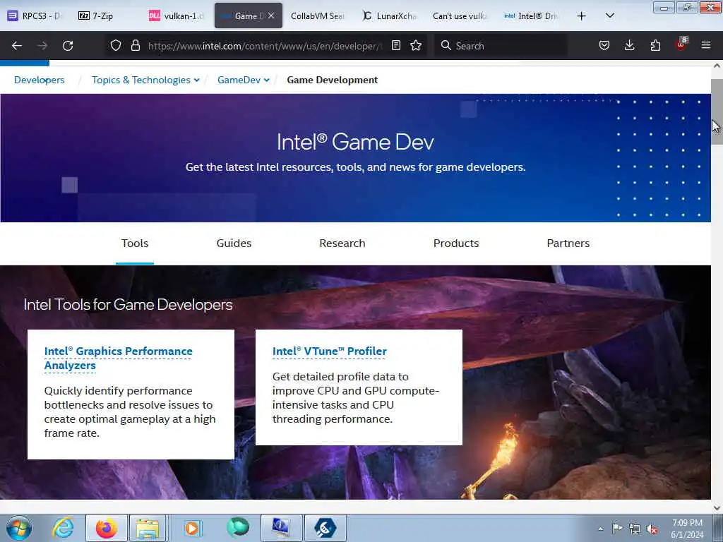Open the clock showing 7:09 PM

687,529
